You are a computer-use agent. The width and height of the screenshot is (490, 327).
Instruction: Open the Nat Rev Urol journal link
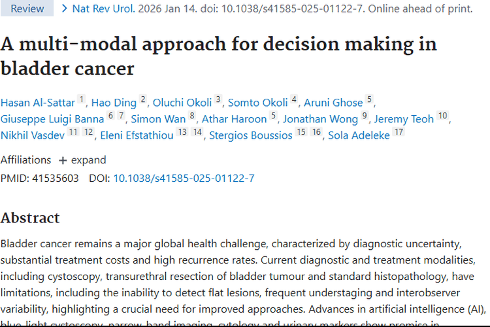tap(100, 9)
